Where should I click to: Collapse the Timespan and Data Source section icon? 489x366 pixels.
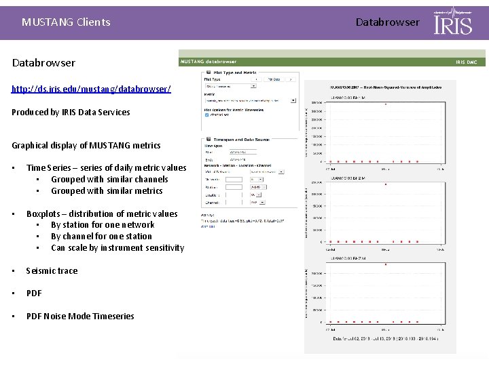coord(209,139)
